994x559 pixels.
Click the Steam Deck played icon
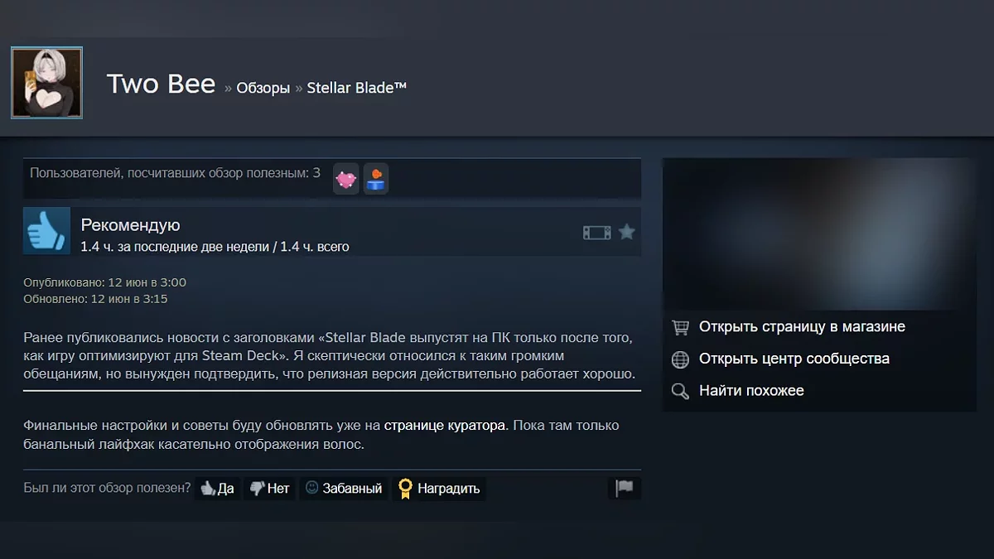tap(596, 233)
